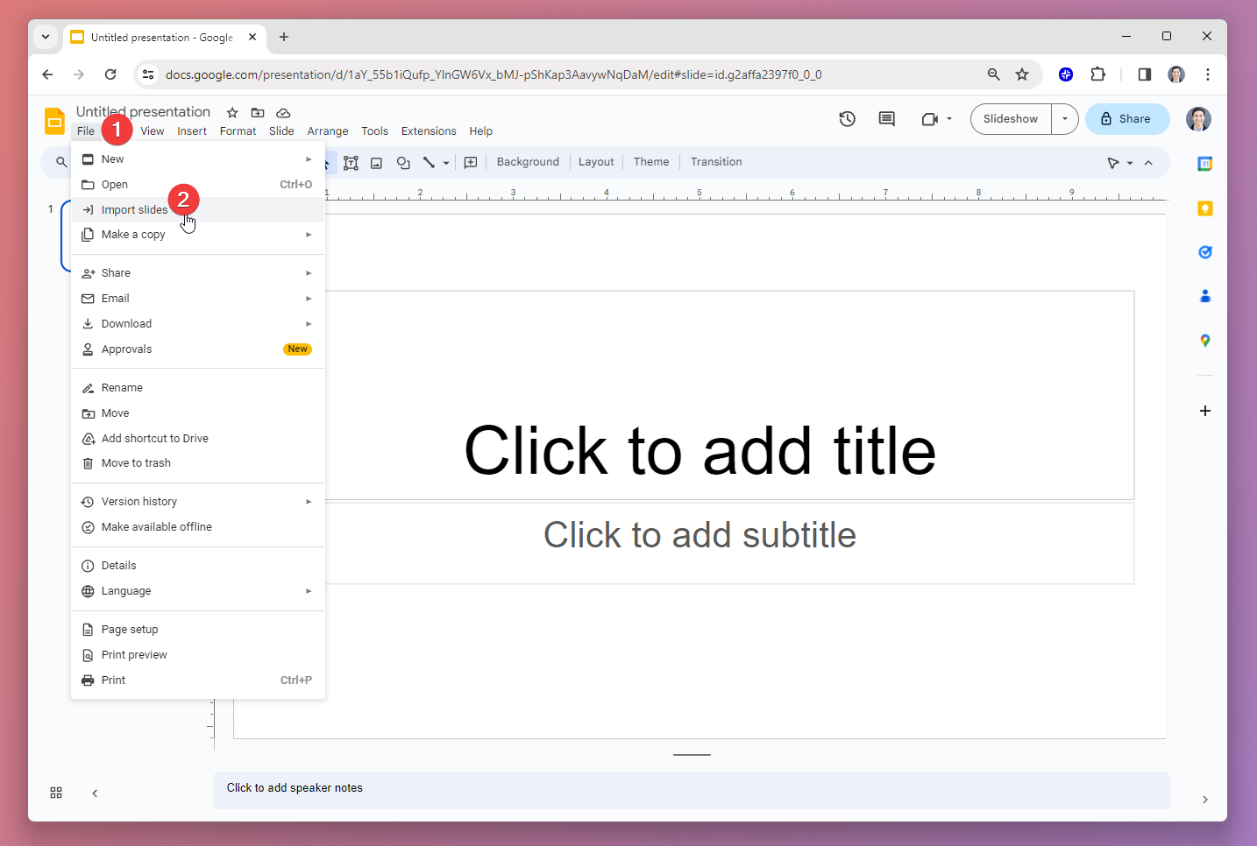
Task: Bookmark this tab with star icon
Action: (x=1022, y=74)
